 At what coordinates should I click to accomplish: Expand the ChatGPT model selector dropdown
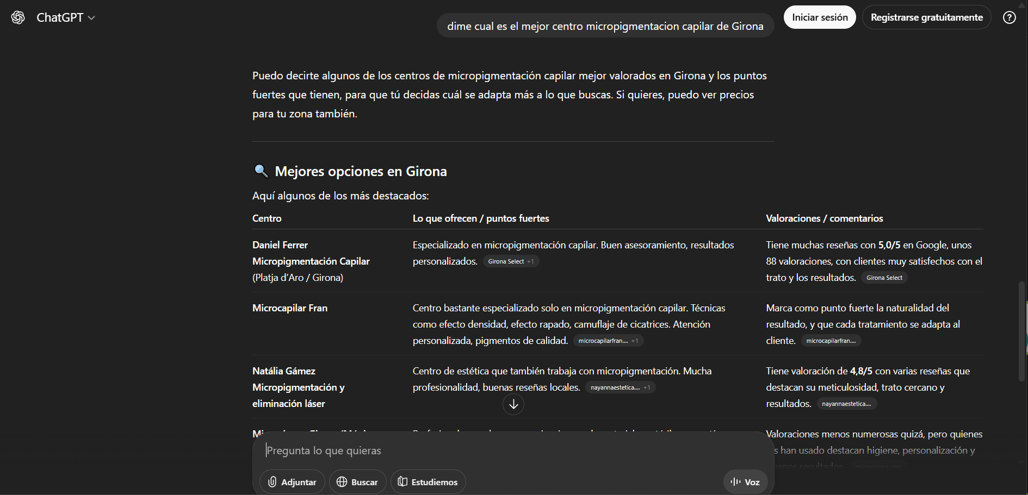click(x=90, y=17)
